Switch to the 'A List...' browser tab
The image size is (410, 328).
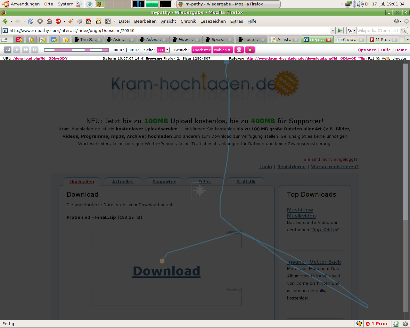tap(284, 39)
